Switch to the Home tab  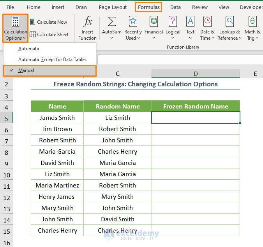[34, 7]
